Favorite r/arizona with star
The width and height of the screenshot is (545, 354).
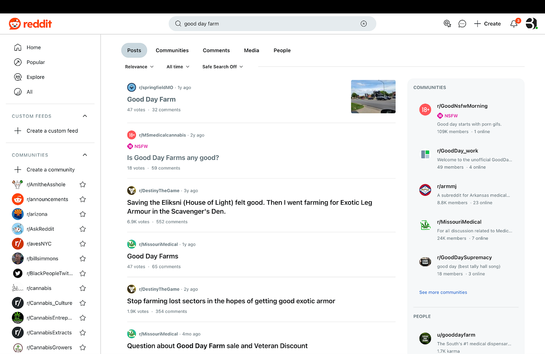click(83, 214)
